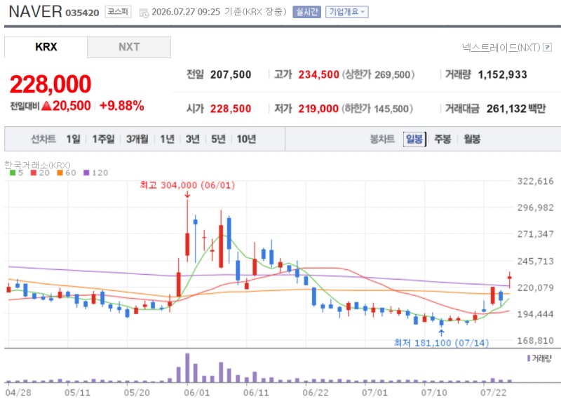Click the low price 219,000
This screenshot has width=561, height=399.
(318, 109)
